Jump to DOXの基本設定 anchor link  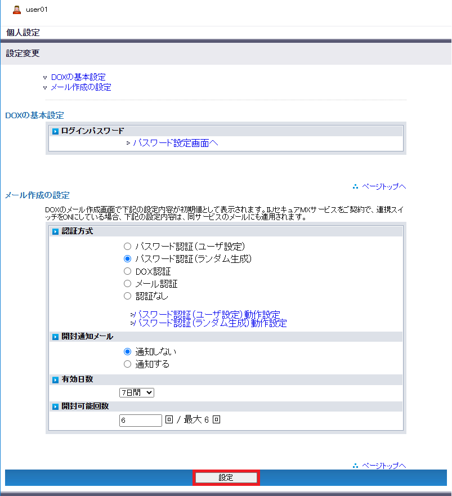[78, 77]
